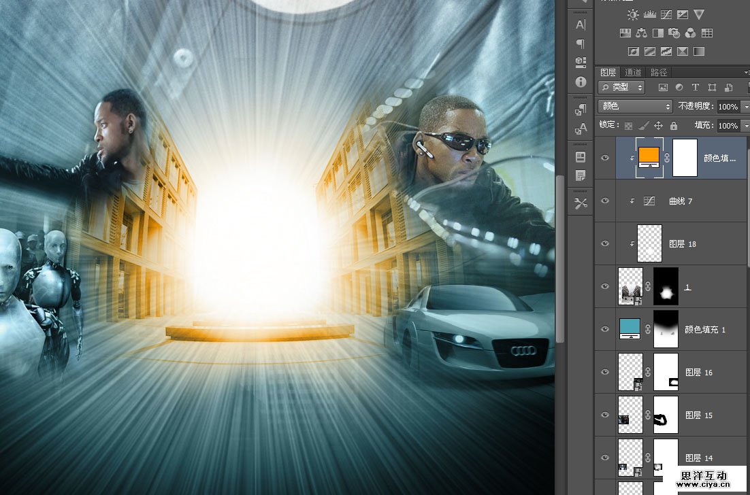750x495 pixels.
Task: Hide the 颜色填充 1 layer
Action: (604, 329)
